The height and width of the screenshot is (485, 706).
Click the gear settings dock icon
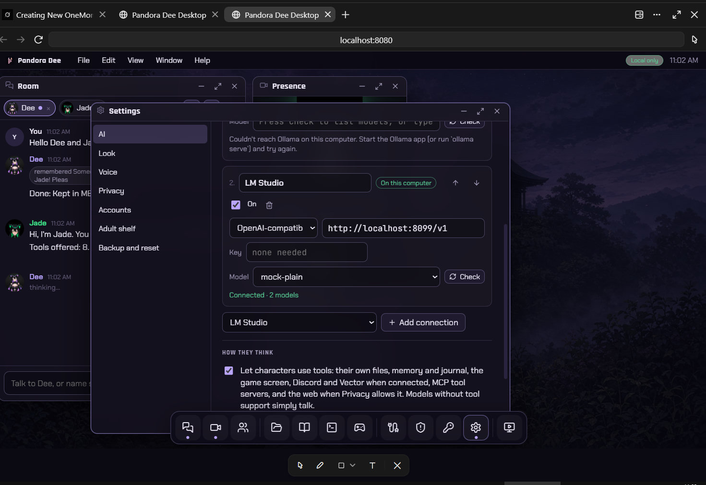476,427
